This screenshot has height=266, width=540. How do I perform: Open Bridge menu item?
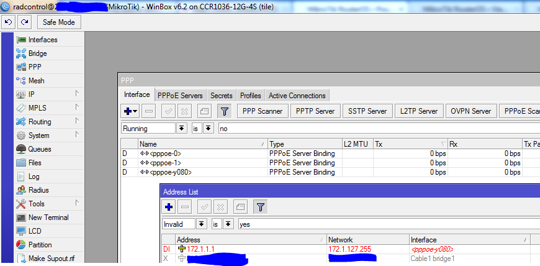(48, 53)
